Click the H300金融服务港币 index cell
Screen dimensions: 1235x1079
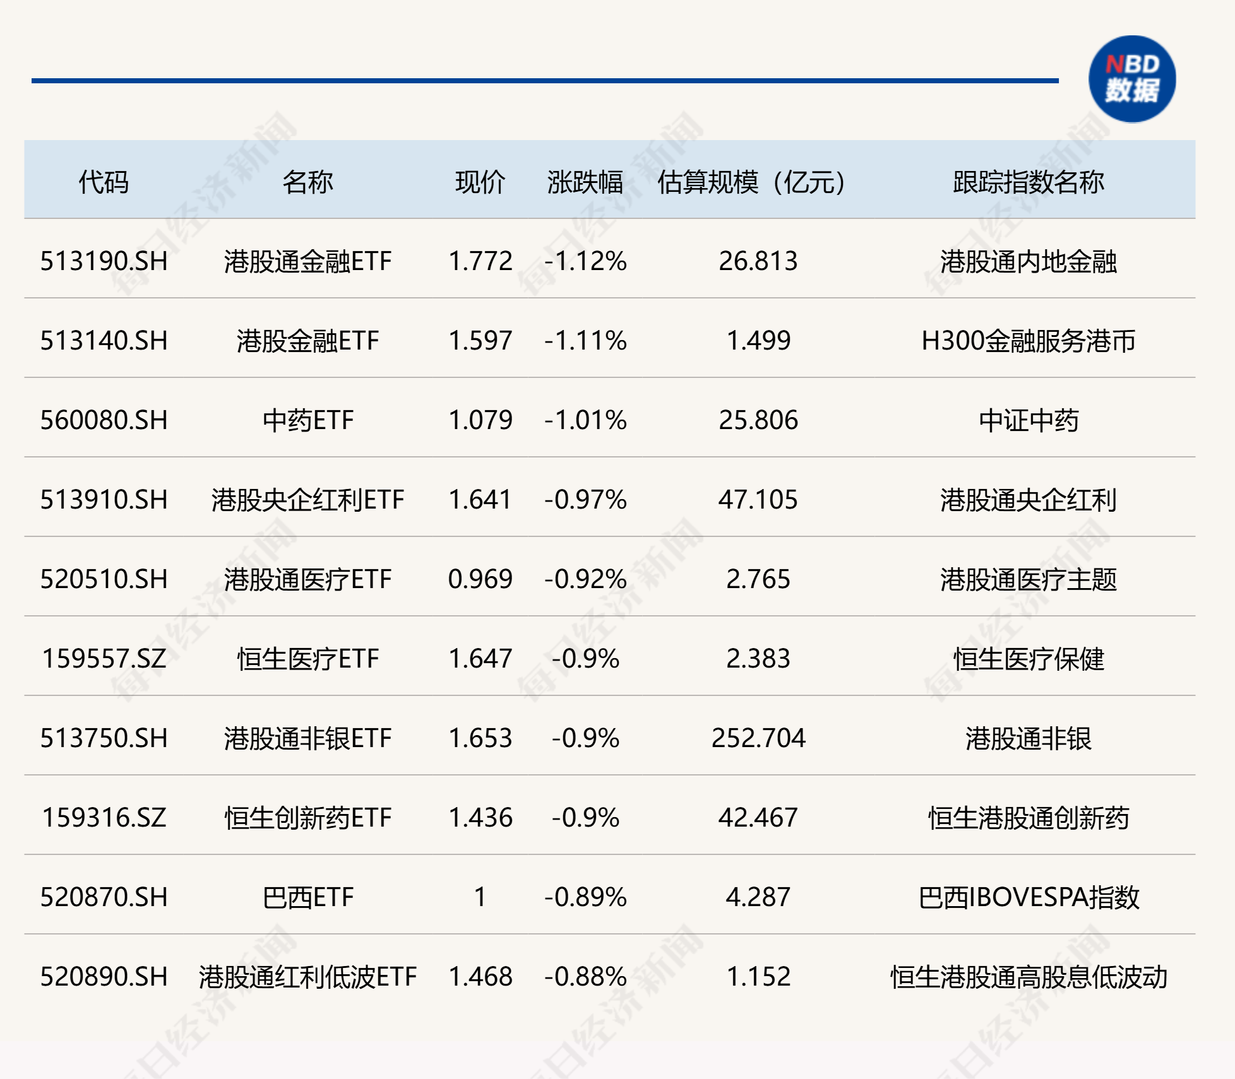point(1028,341)
